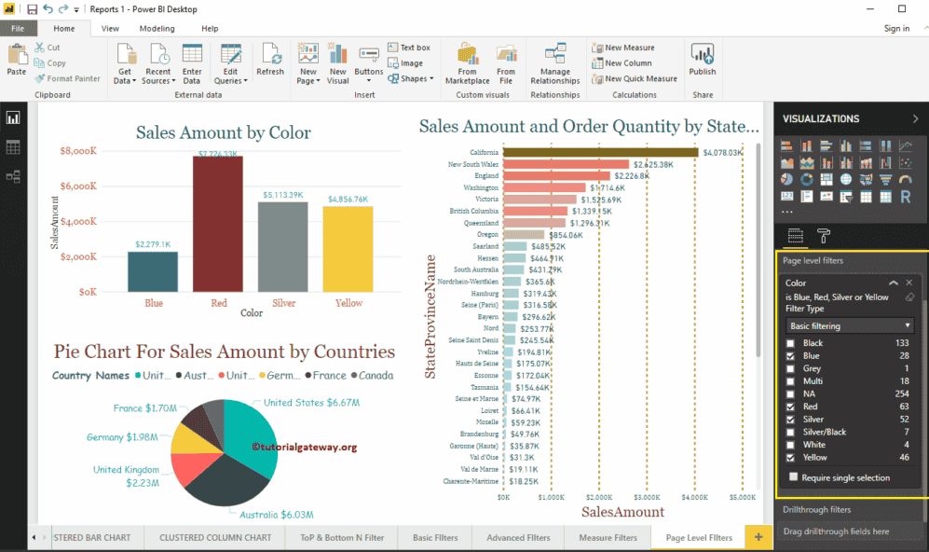
Task: Click the Refresh icon in the ribbon
Action: [270, 58]
